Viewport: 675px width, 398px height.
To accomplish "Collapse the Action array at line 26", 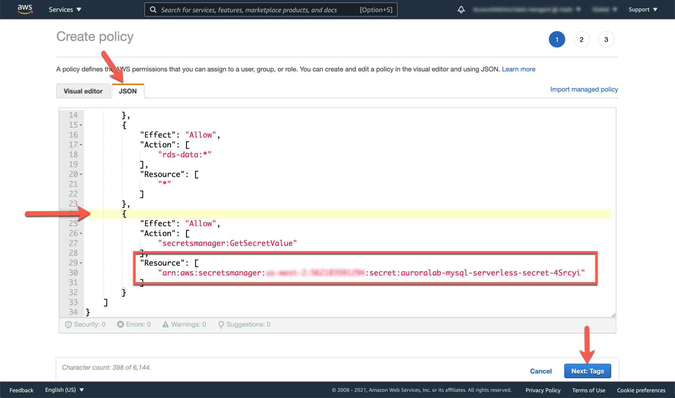I will coord(81,234).
